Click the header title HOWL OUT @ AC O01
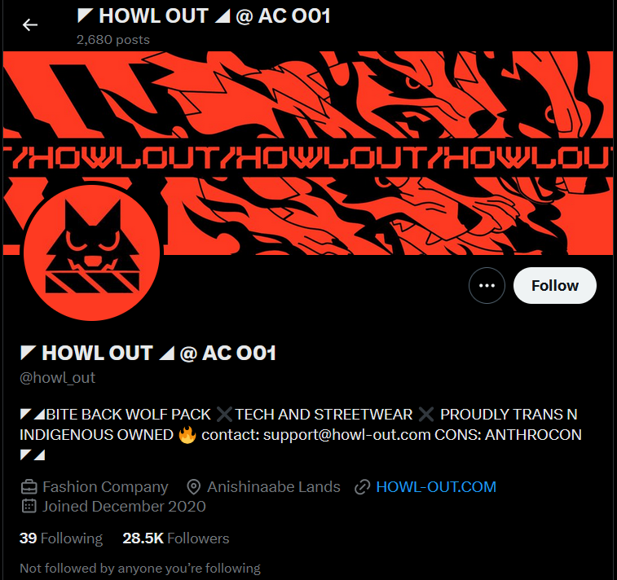This screenshot has height=580, width=617. [x=204, y=16]
